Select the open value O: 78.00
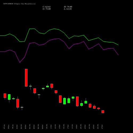 tap(47, 9)
